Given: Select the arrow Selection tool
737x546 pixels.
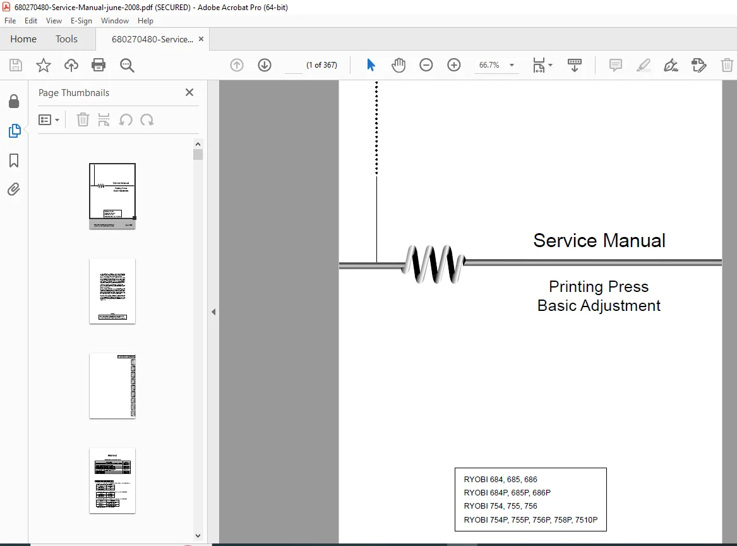Looking at the screenshot, I should [371, 65].
